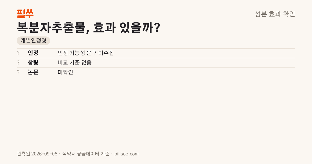Image resolution: width=312 pixels, height=164 pixels.
Task: Click the divider line below 함량 row
Action: pos(156,68)
